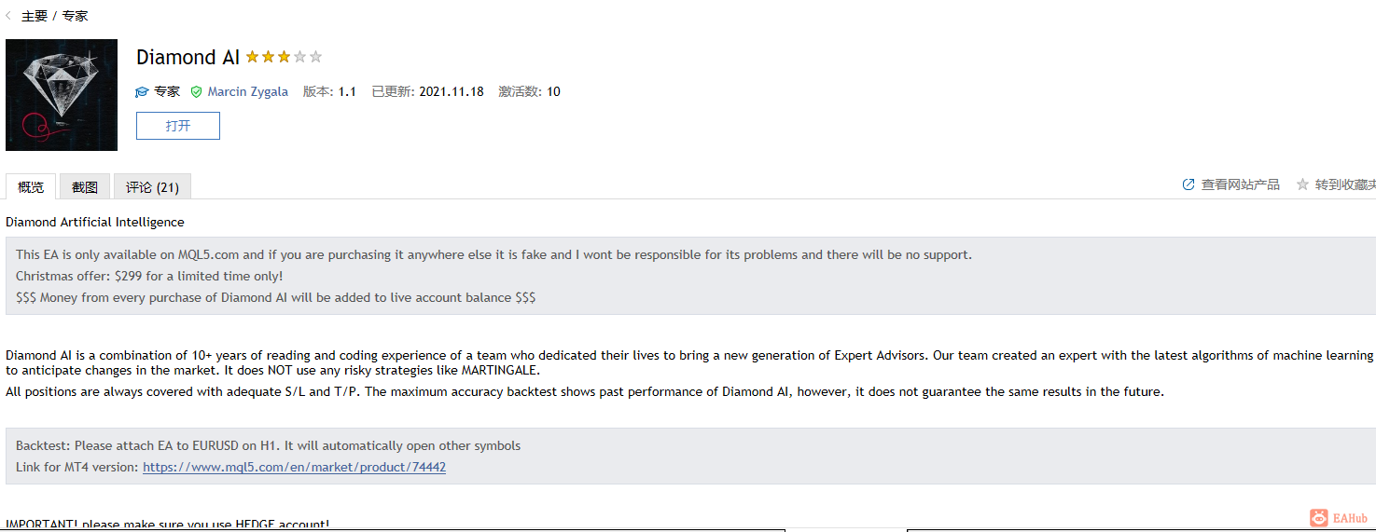Go to 主要 in breadcrumb
This screenshot has height=532, width=1376.
tap(35, 16)
